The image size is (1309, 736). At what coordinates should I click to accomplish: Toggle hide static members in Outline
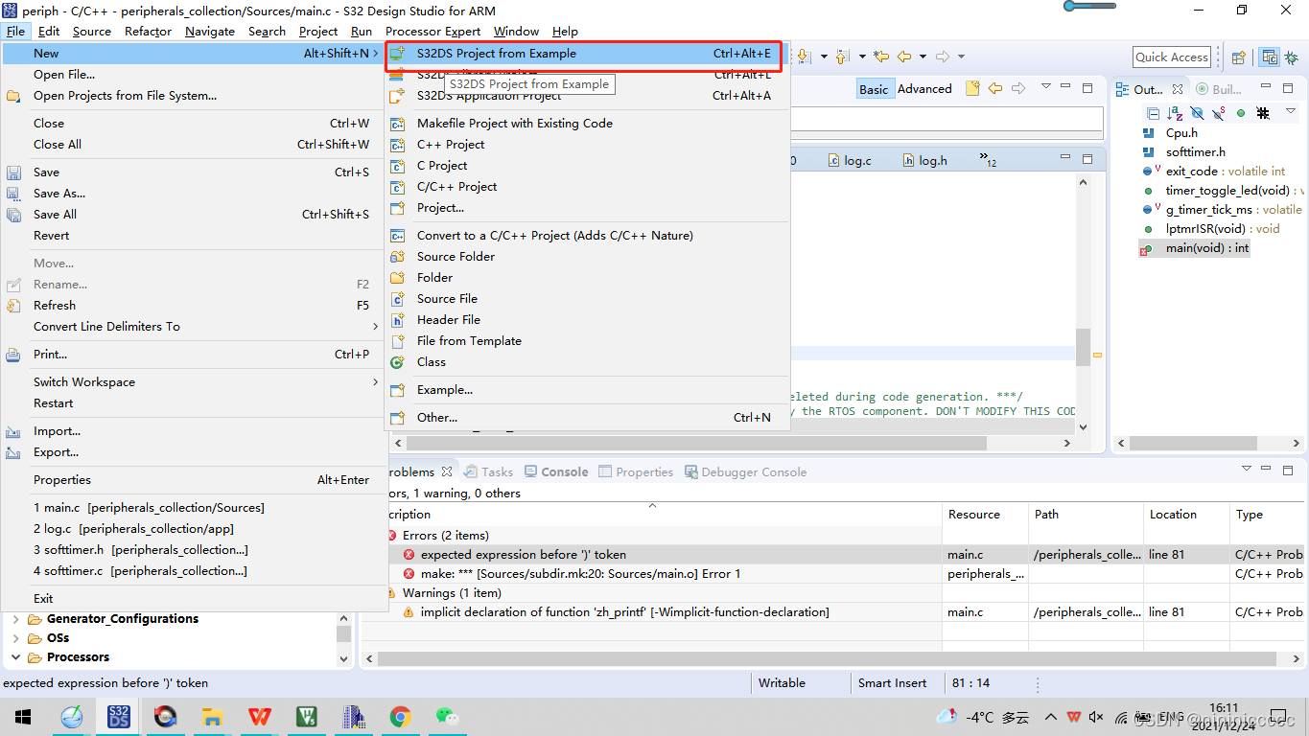[x=1218, y=113]
